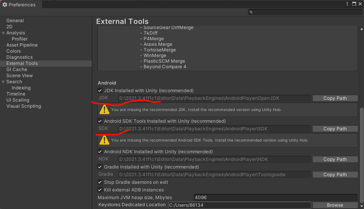
Task: Toggle Gradle Installed with Unity checkbox
Action: point(100,167)
